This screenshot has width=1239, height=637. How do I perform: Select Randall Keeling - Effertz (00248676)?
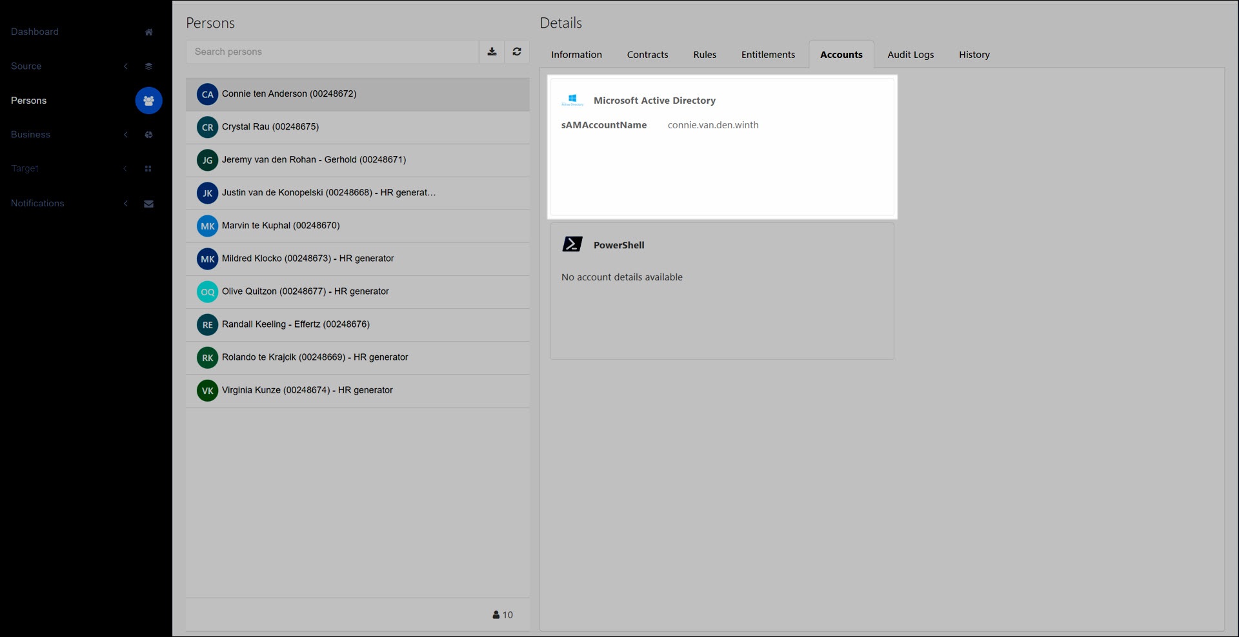(x=358, y=324)
